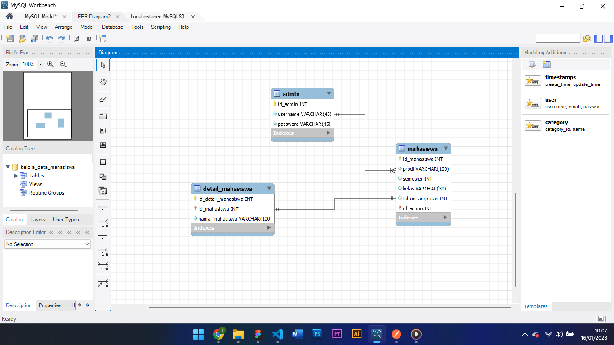The height and width of the screenshot is (345, 614).
Task: Toggle grid display on the canvas
Action: [x=89, y=39]
